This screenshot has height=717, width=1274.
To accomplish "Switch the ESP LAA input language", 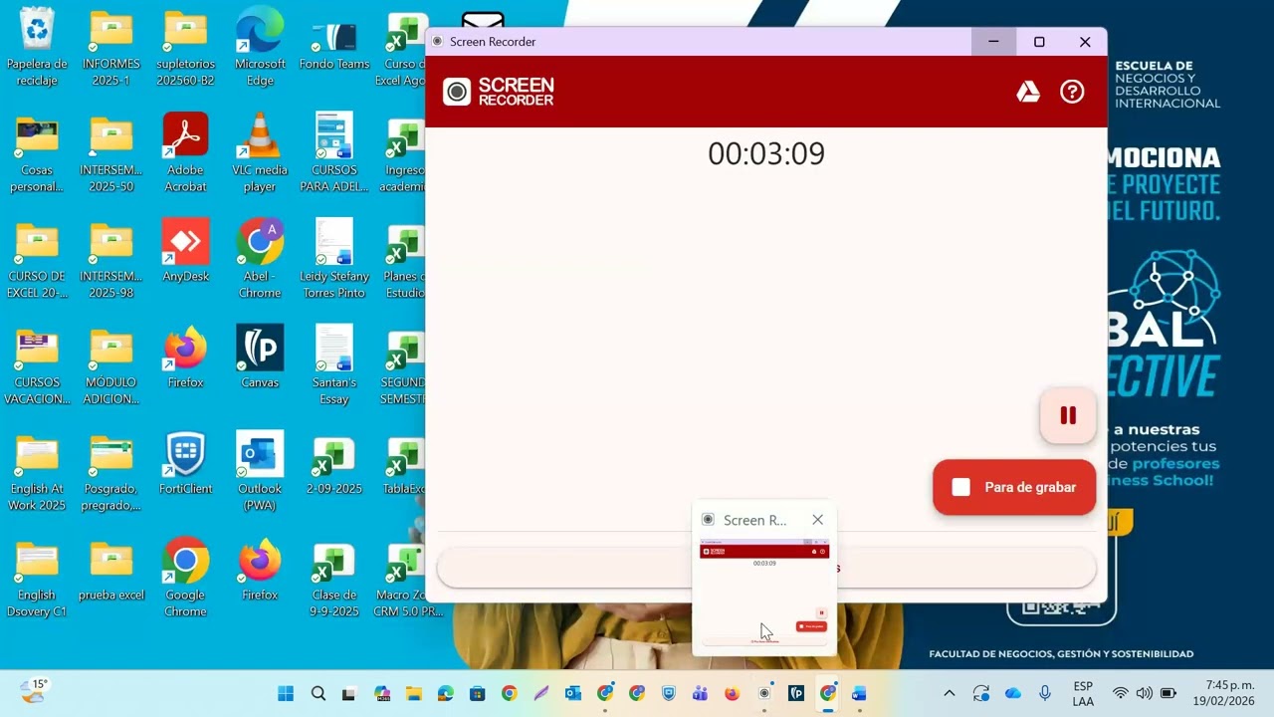I will point(1083,693).
